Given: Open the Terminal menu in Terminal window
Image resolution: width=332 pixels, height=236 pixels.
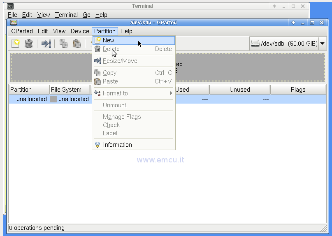Looking at the screenshot, I should 66,15.
